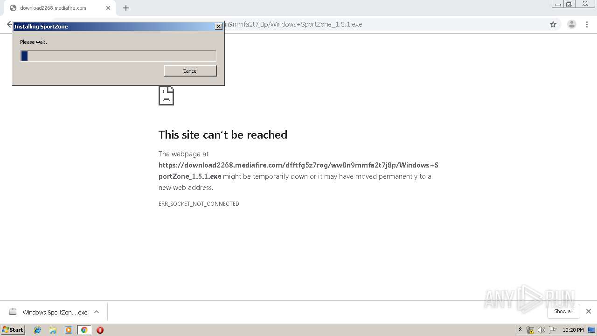Click the SportZone install progress bar

tap(118, 56)
